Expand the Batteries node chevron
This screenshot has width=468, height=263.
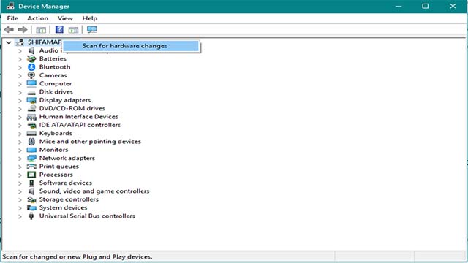[x=20, y=59]
